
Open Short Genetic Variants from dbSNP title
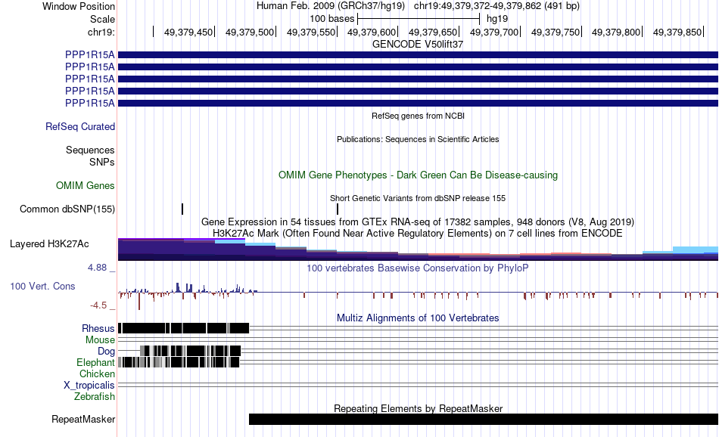(x=418, y=198)
